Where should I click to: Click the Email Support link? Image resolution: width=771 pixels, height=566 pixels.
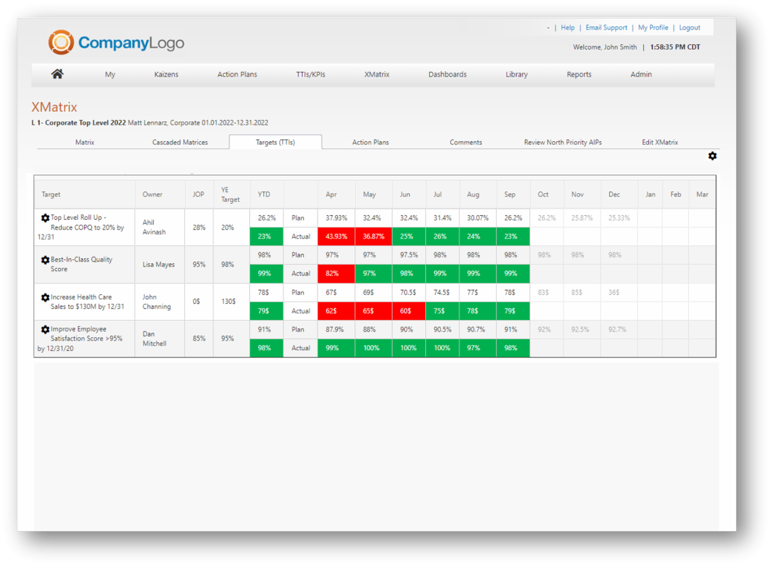pos(606,27)
